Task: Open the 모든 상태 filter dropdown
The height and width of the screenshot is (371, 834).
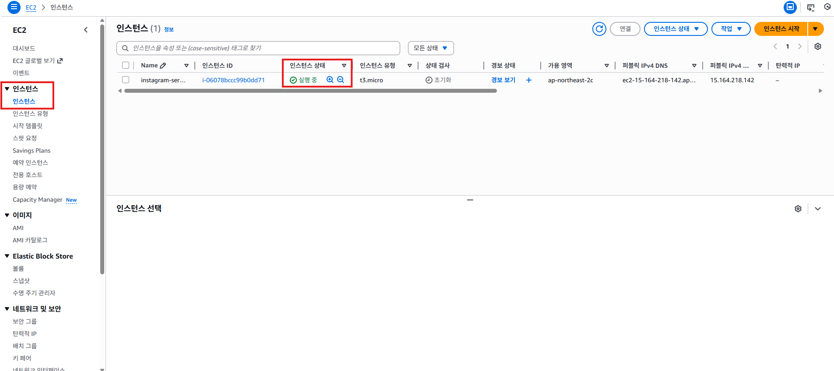Action: 430,48
